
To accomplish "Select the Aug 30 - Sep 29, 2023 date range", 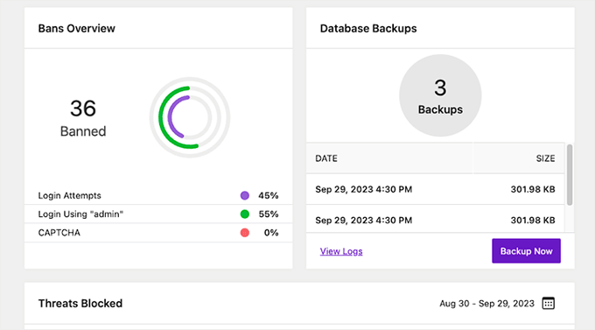I will (486, 304).
